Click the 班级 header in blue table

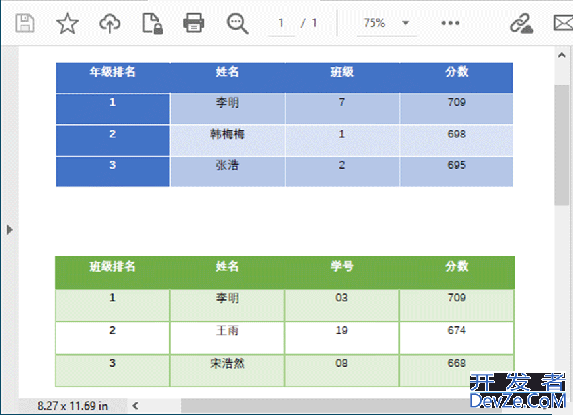pos(342,78)
